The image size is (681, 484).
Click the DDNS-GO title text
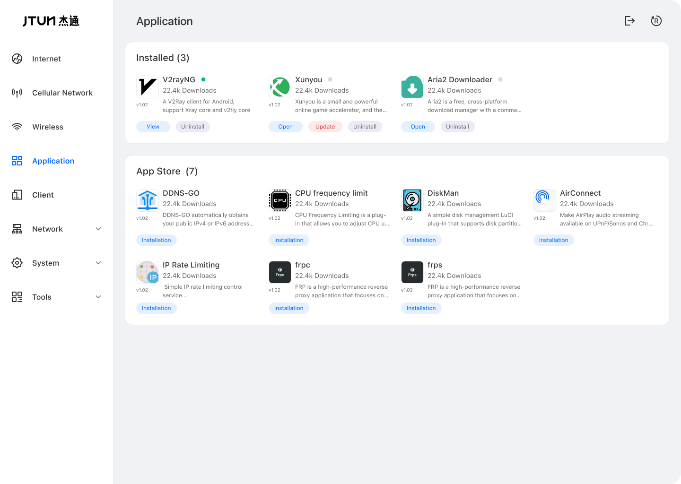click(181, 193)
